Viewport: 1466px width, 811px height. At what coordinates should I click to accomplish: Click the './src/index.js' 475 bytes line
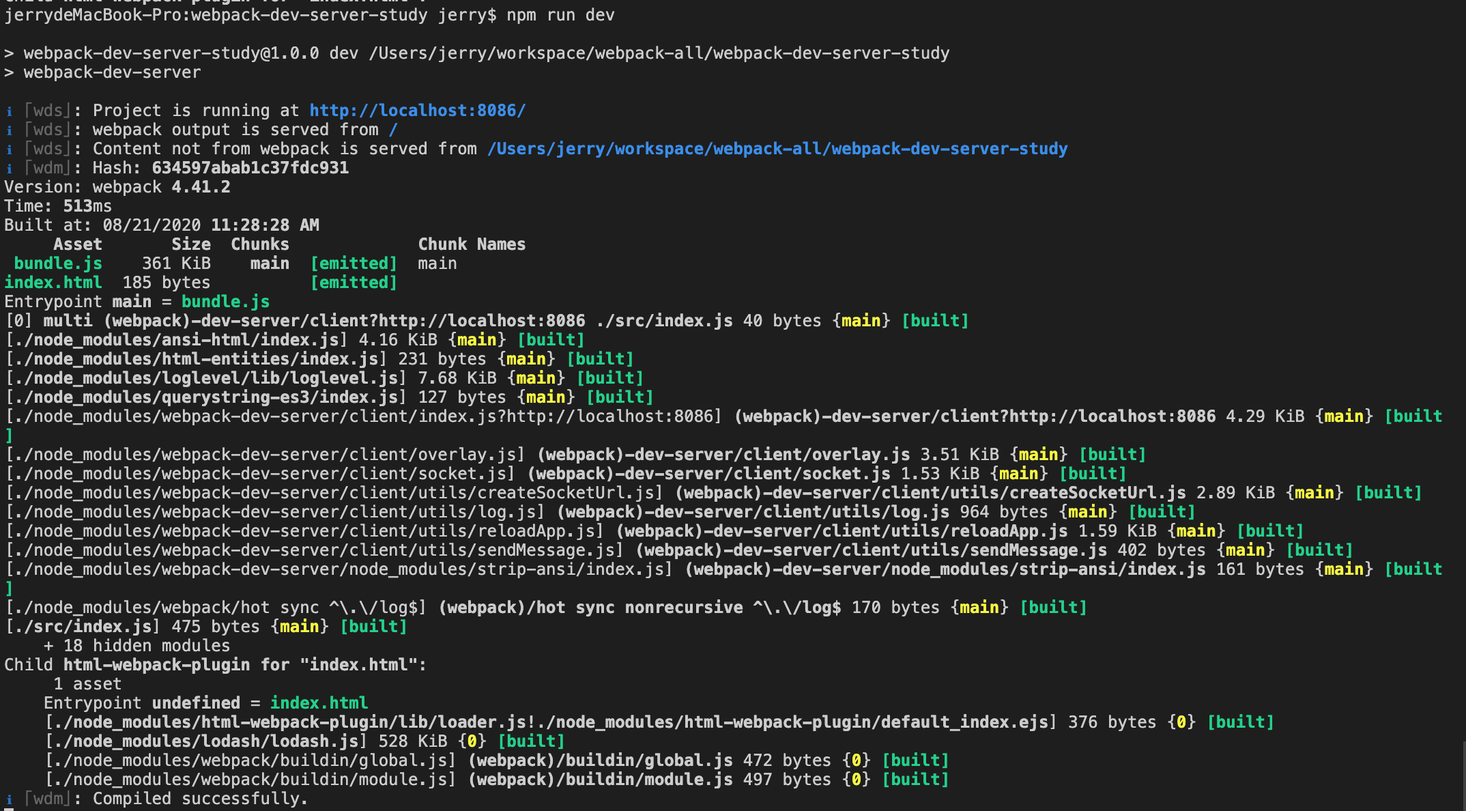[x=205, y=627]
